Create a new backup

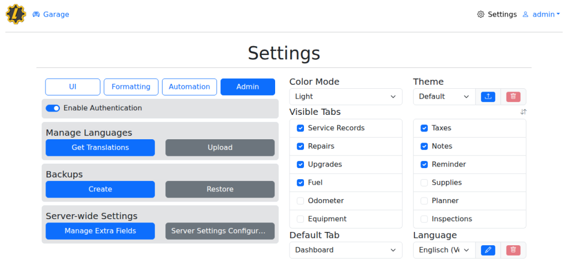100,189
